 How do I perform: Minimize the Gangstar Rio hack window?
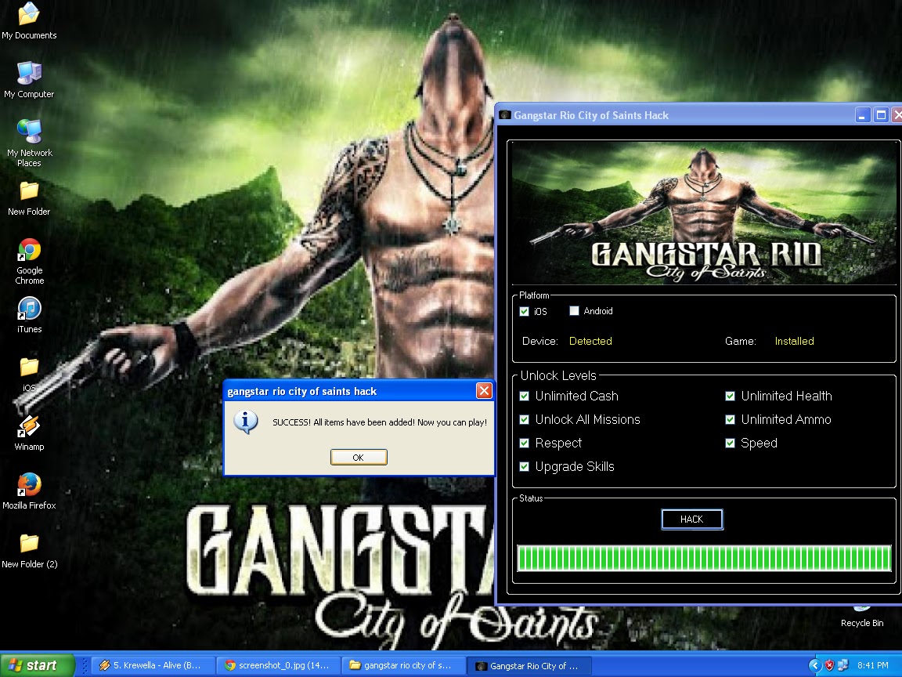point(862,115)
